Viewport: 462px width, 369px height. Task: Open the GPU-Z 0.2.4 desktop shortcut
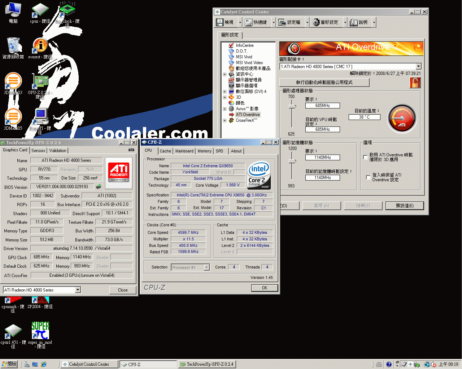point(40,86)
